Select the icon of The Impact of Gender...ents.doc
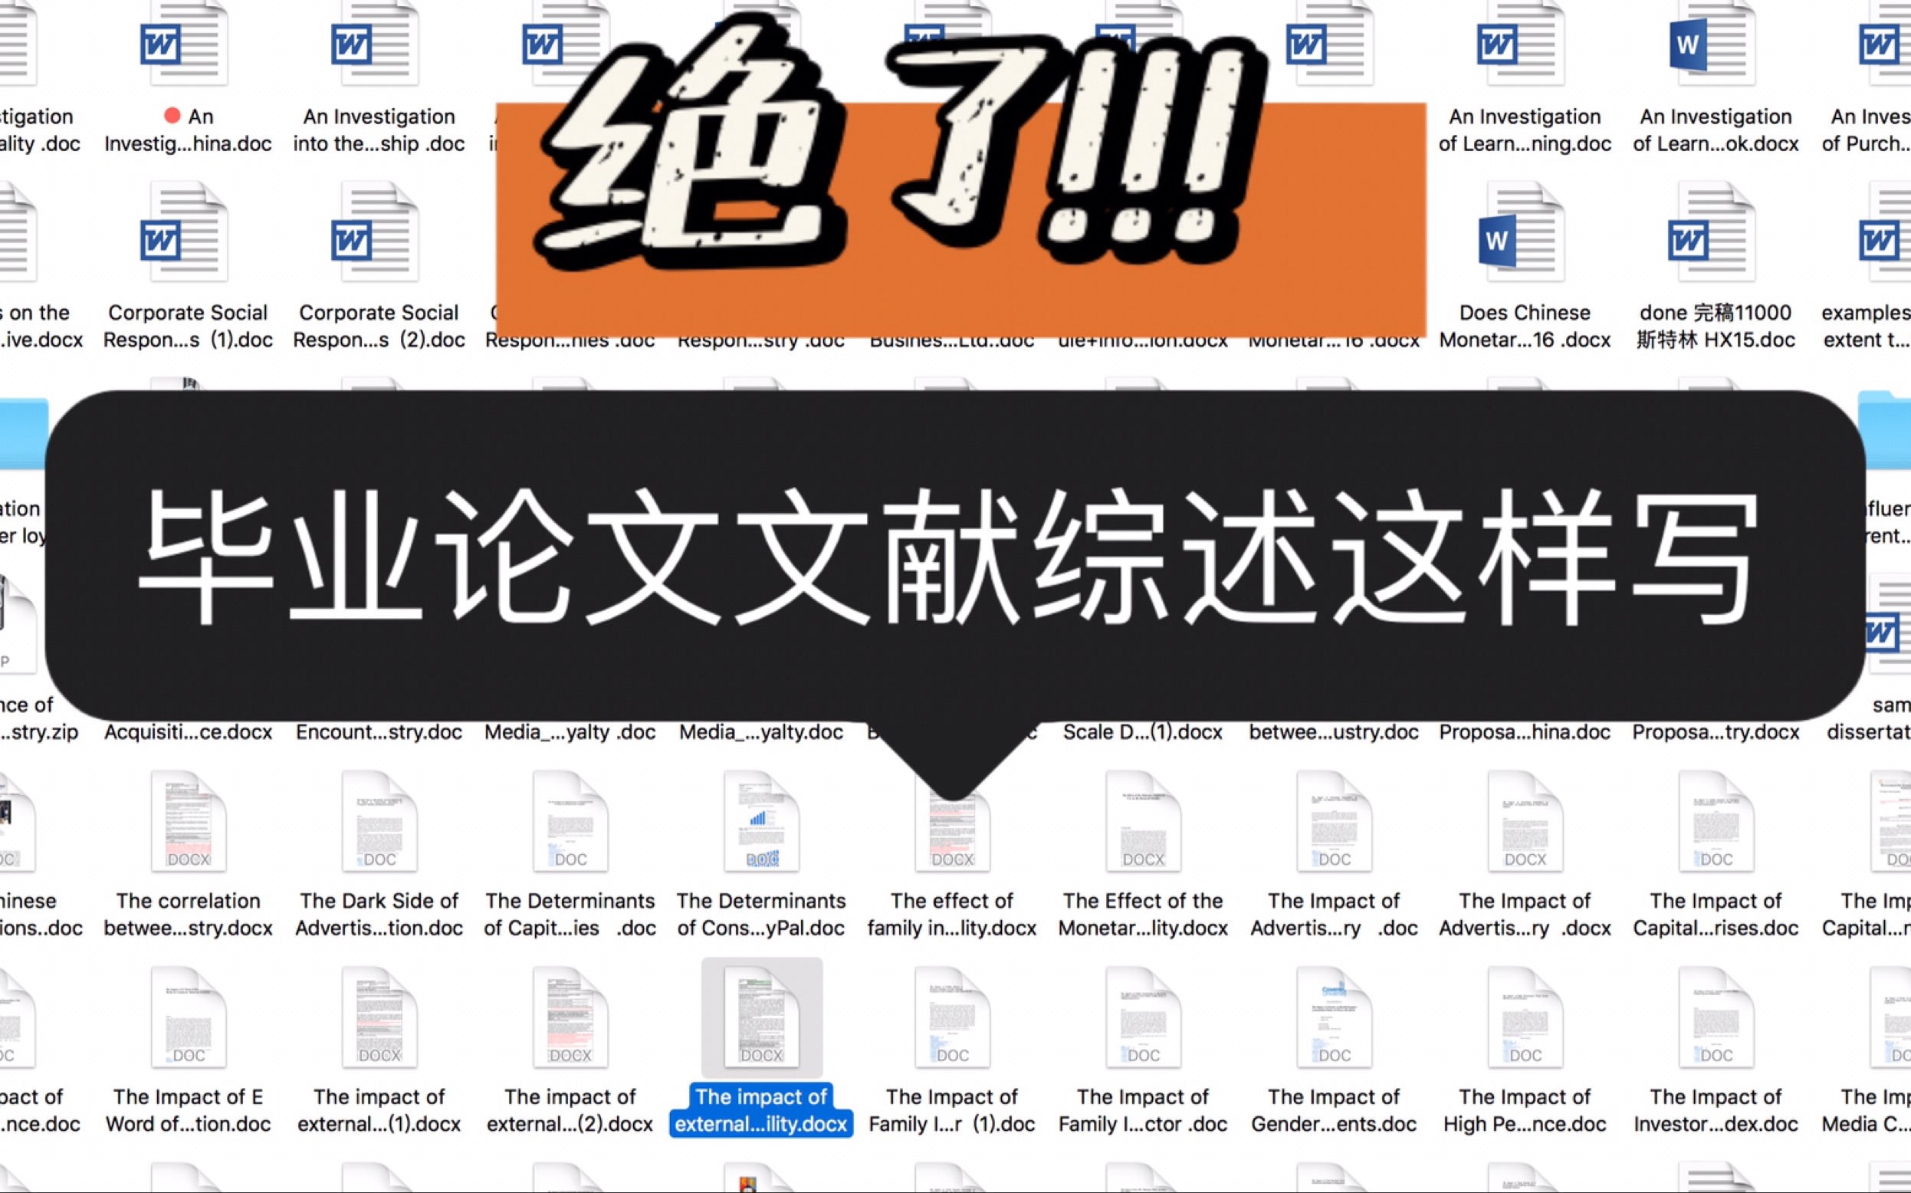1911x1193 pixels. click(1334, 1018)
